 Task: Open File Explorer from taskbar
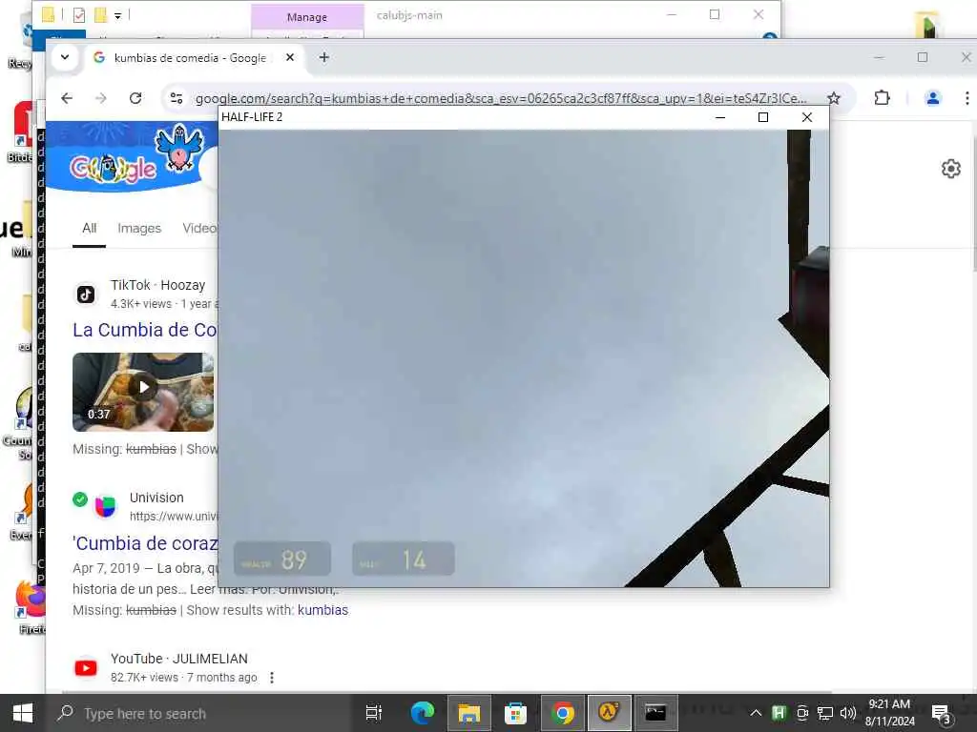tap(469, 713)
